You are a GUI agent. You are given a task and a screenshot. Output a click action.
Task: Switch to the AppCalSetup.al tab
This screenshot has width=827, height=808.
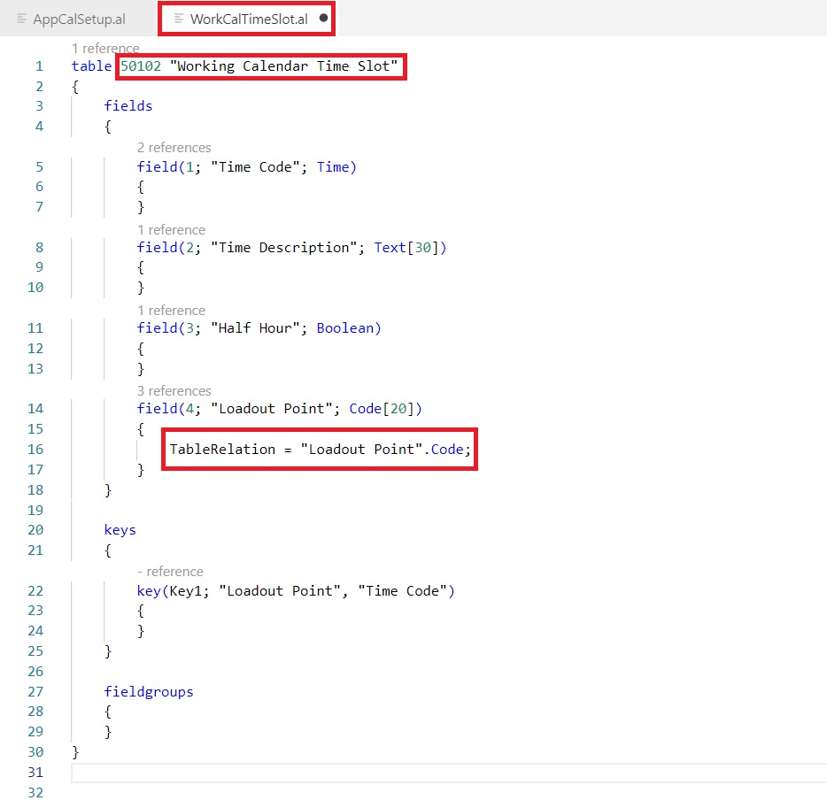[x=79, y=19]
